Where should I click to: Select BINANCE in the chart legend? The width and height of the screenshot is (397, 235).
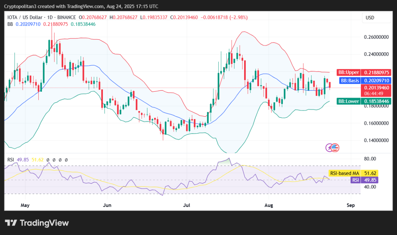tap(66, 17)
